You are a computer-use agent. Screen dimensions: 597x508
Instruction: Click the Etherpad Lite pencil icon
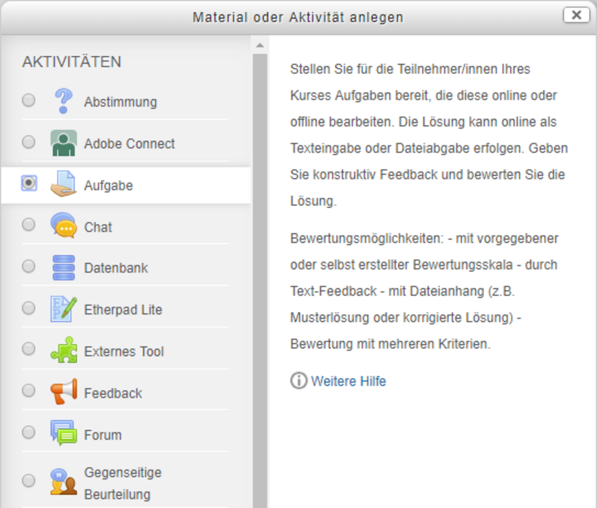coord(63,309)
